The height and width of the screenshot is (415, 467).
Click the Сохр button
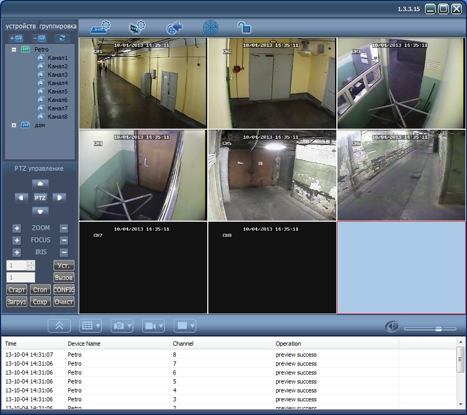[x=40, y=302]
